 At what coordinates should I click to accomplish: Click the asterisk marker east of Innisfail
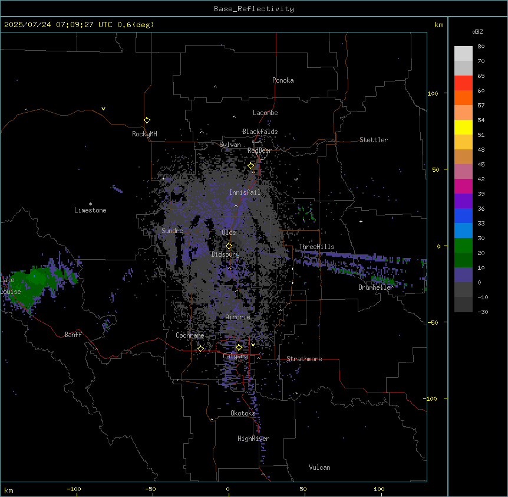tap(296, 179)
